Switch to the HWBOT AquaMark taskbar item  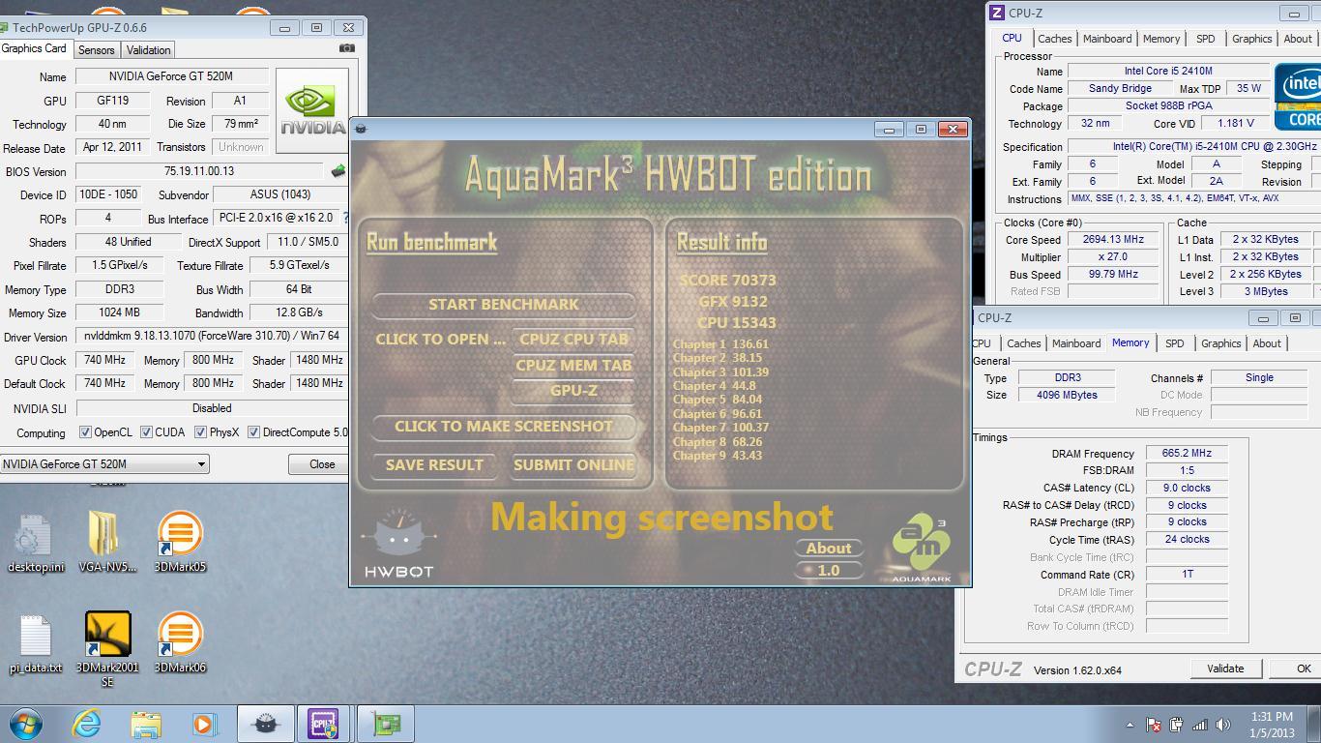pyautogui.click(x=266, y=724)
